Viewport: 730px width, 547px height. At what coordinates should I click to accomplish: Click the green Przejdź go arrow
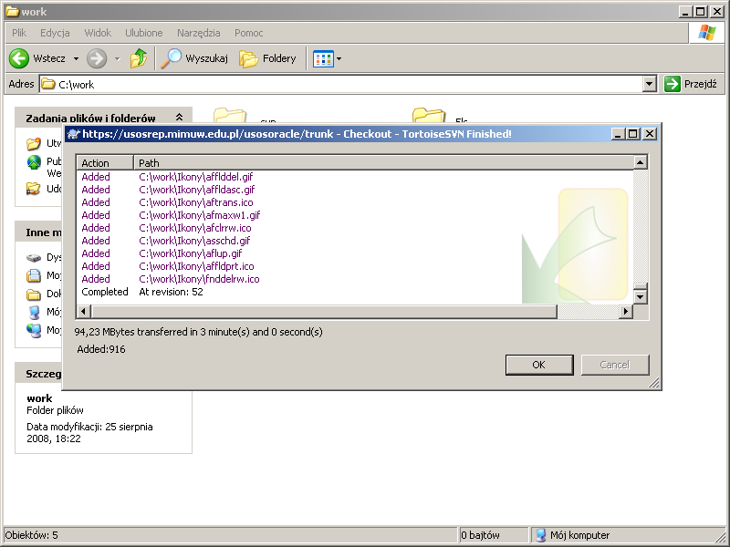[x=673, y=84]
